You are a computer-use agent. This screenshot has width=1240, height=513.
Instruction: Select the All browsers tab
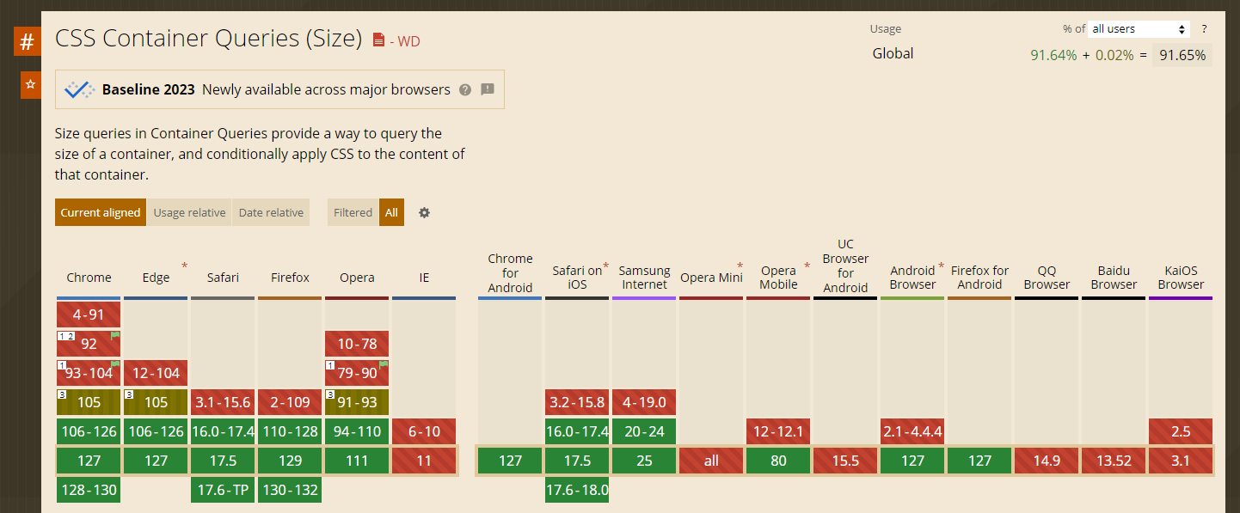pos(391,212)
